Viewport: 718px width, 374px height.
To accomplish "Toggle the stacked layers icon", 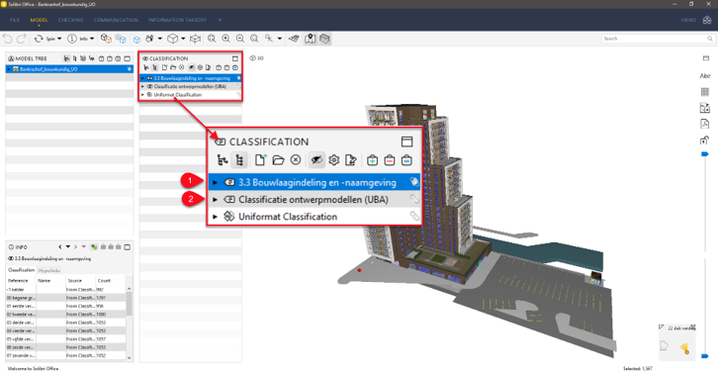I will (x=324, y=39).
